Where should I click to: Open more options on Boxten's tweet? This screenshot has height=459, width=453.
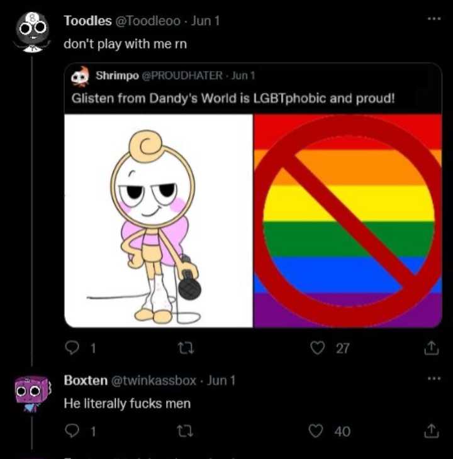coord(433,380)
